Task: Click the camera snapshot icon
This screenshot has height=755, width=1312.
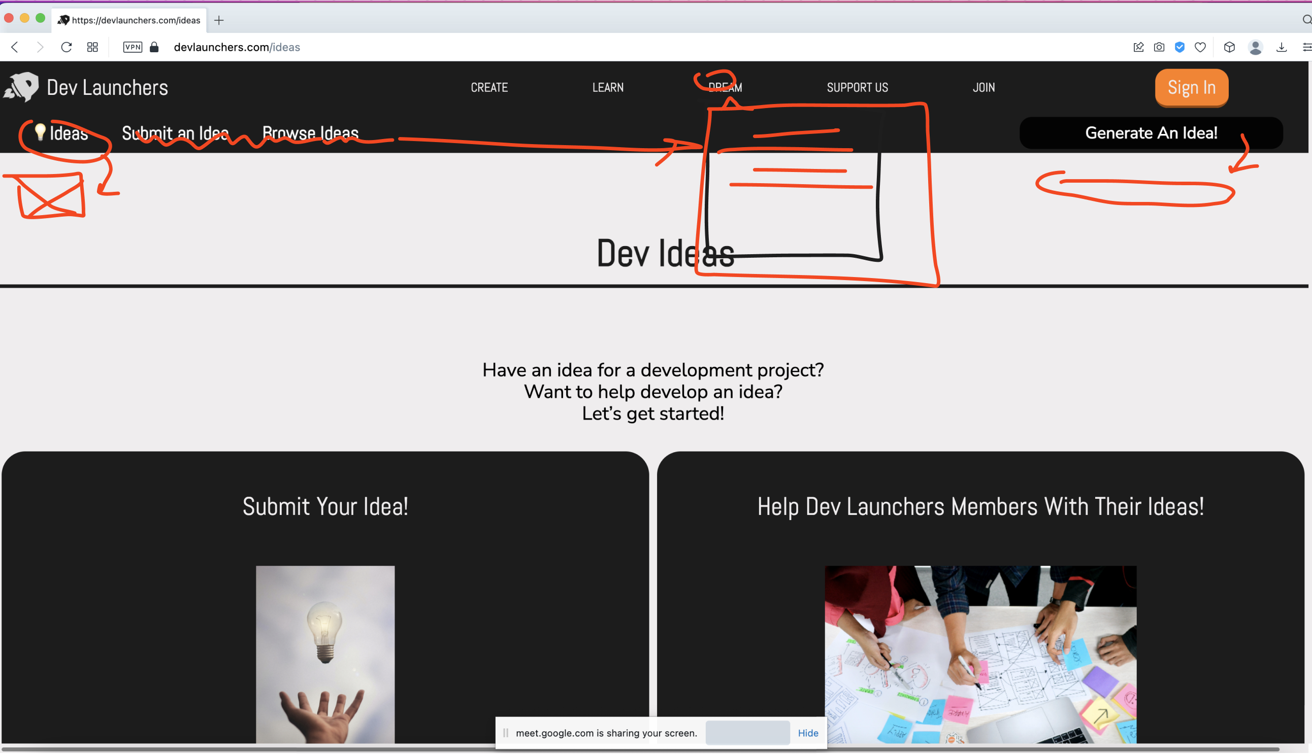Action: pyautogui.click(x=1159, y=47)
